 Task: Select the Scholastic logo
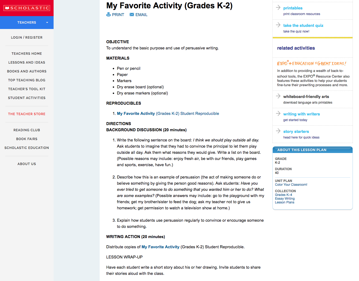(x=27, y=8)
